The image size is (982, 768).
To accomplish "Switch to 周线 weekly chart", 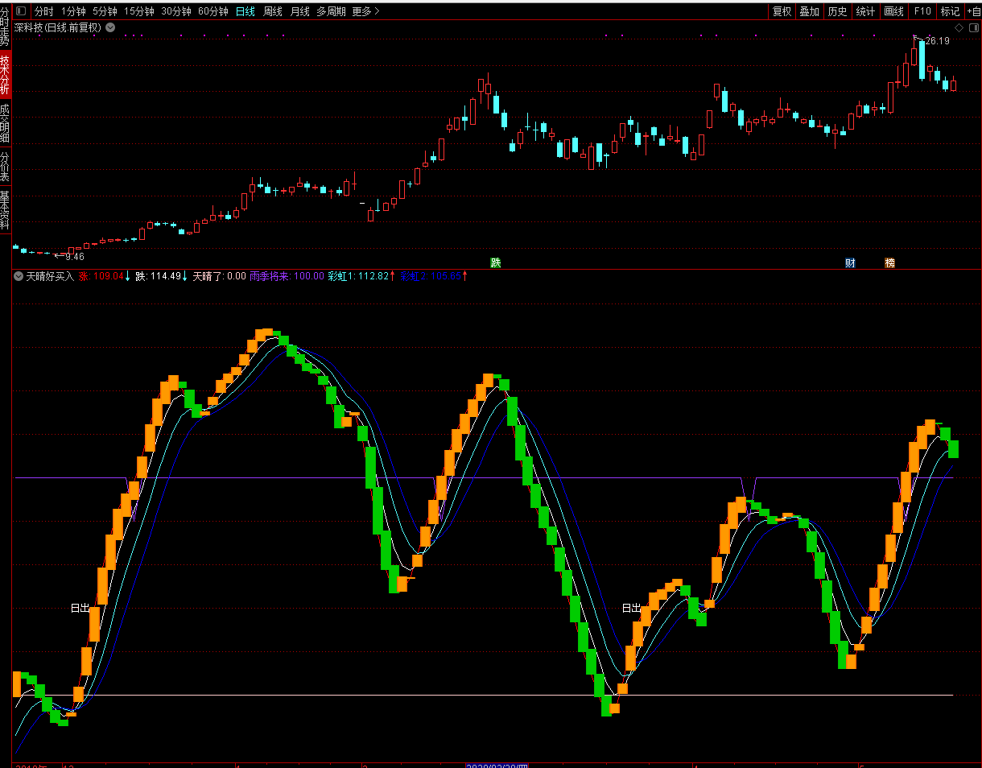I will click(273, 11).
